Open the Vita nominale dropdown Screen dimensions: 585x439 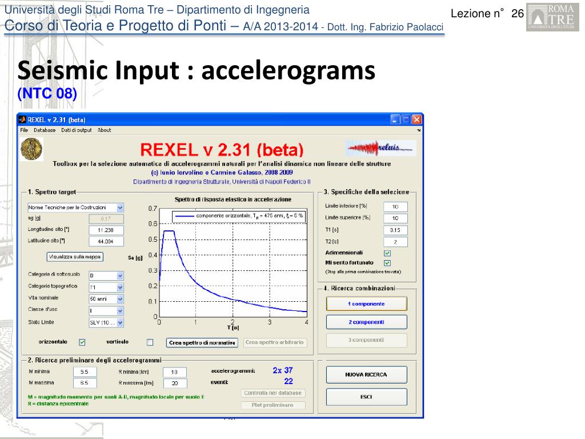click(106, 299)
